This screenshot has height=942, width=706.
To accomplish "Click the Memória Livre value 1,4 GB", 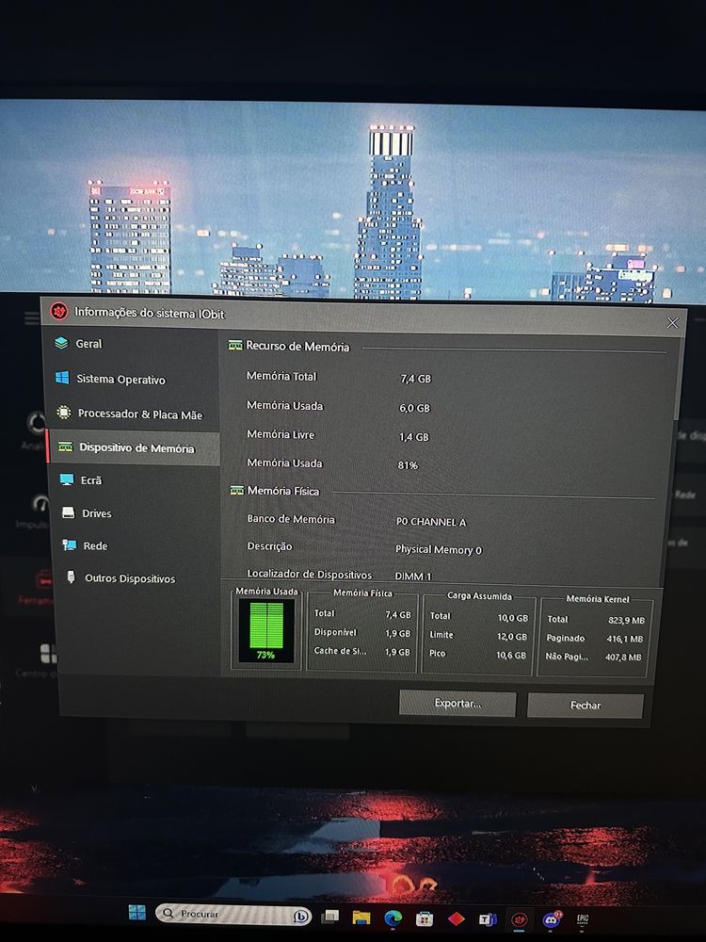I will pyautogui.click(x=414, y=437).
